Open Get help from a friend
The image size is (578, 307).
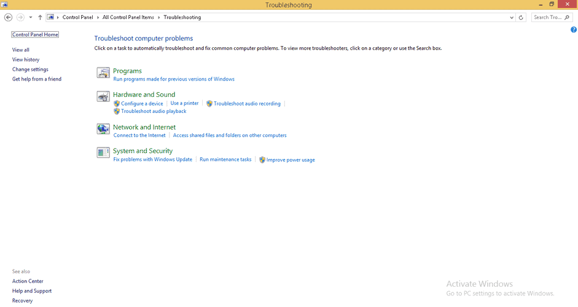[37, 79]
